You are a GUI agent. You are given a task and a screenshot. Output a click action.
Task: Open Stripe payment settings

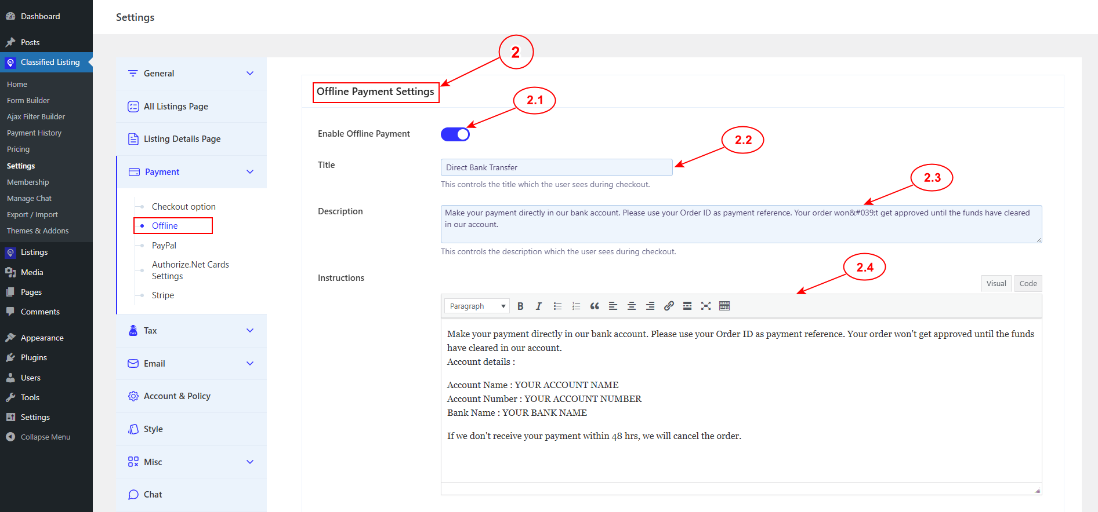pyautogui.click(x=163, y=295)
